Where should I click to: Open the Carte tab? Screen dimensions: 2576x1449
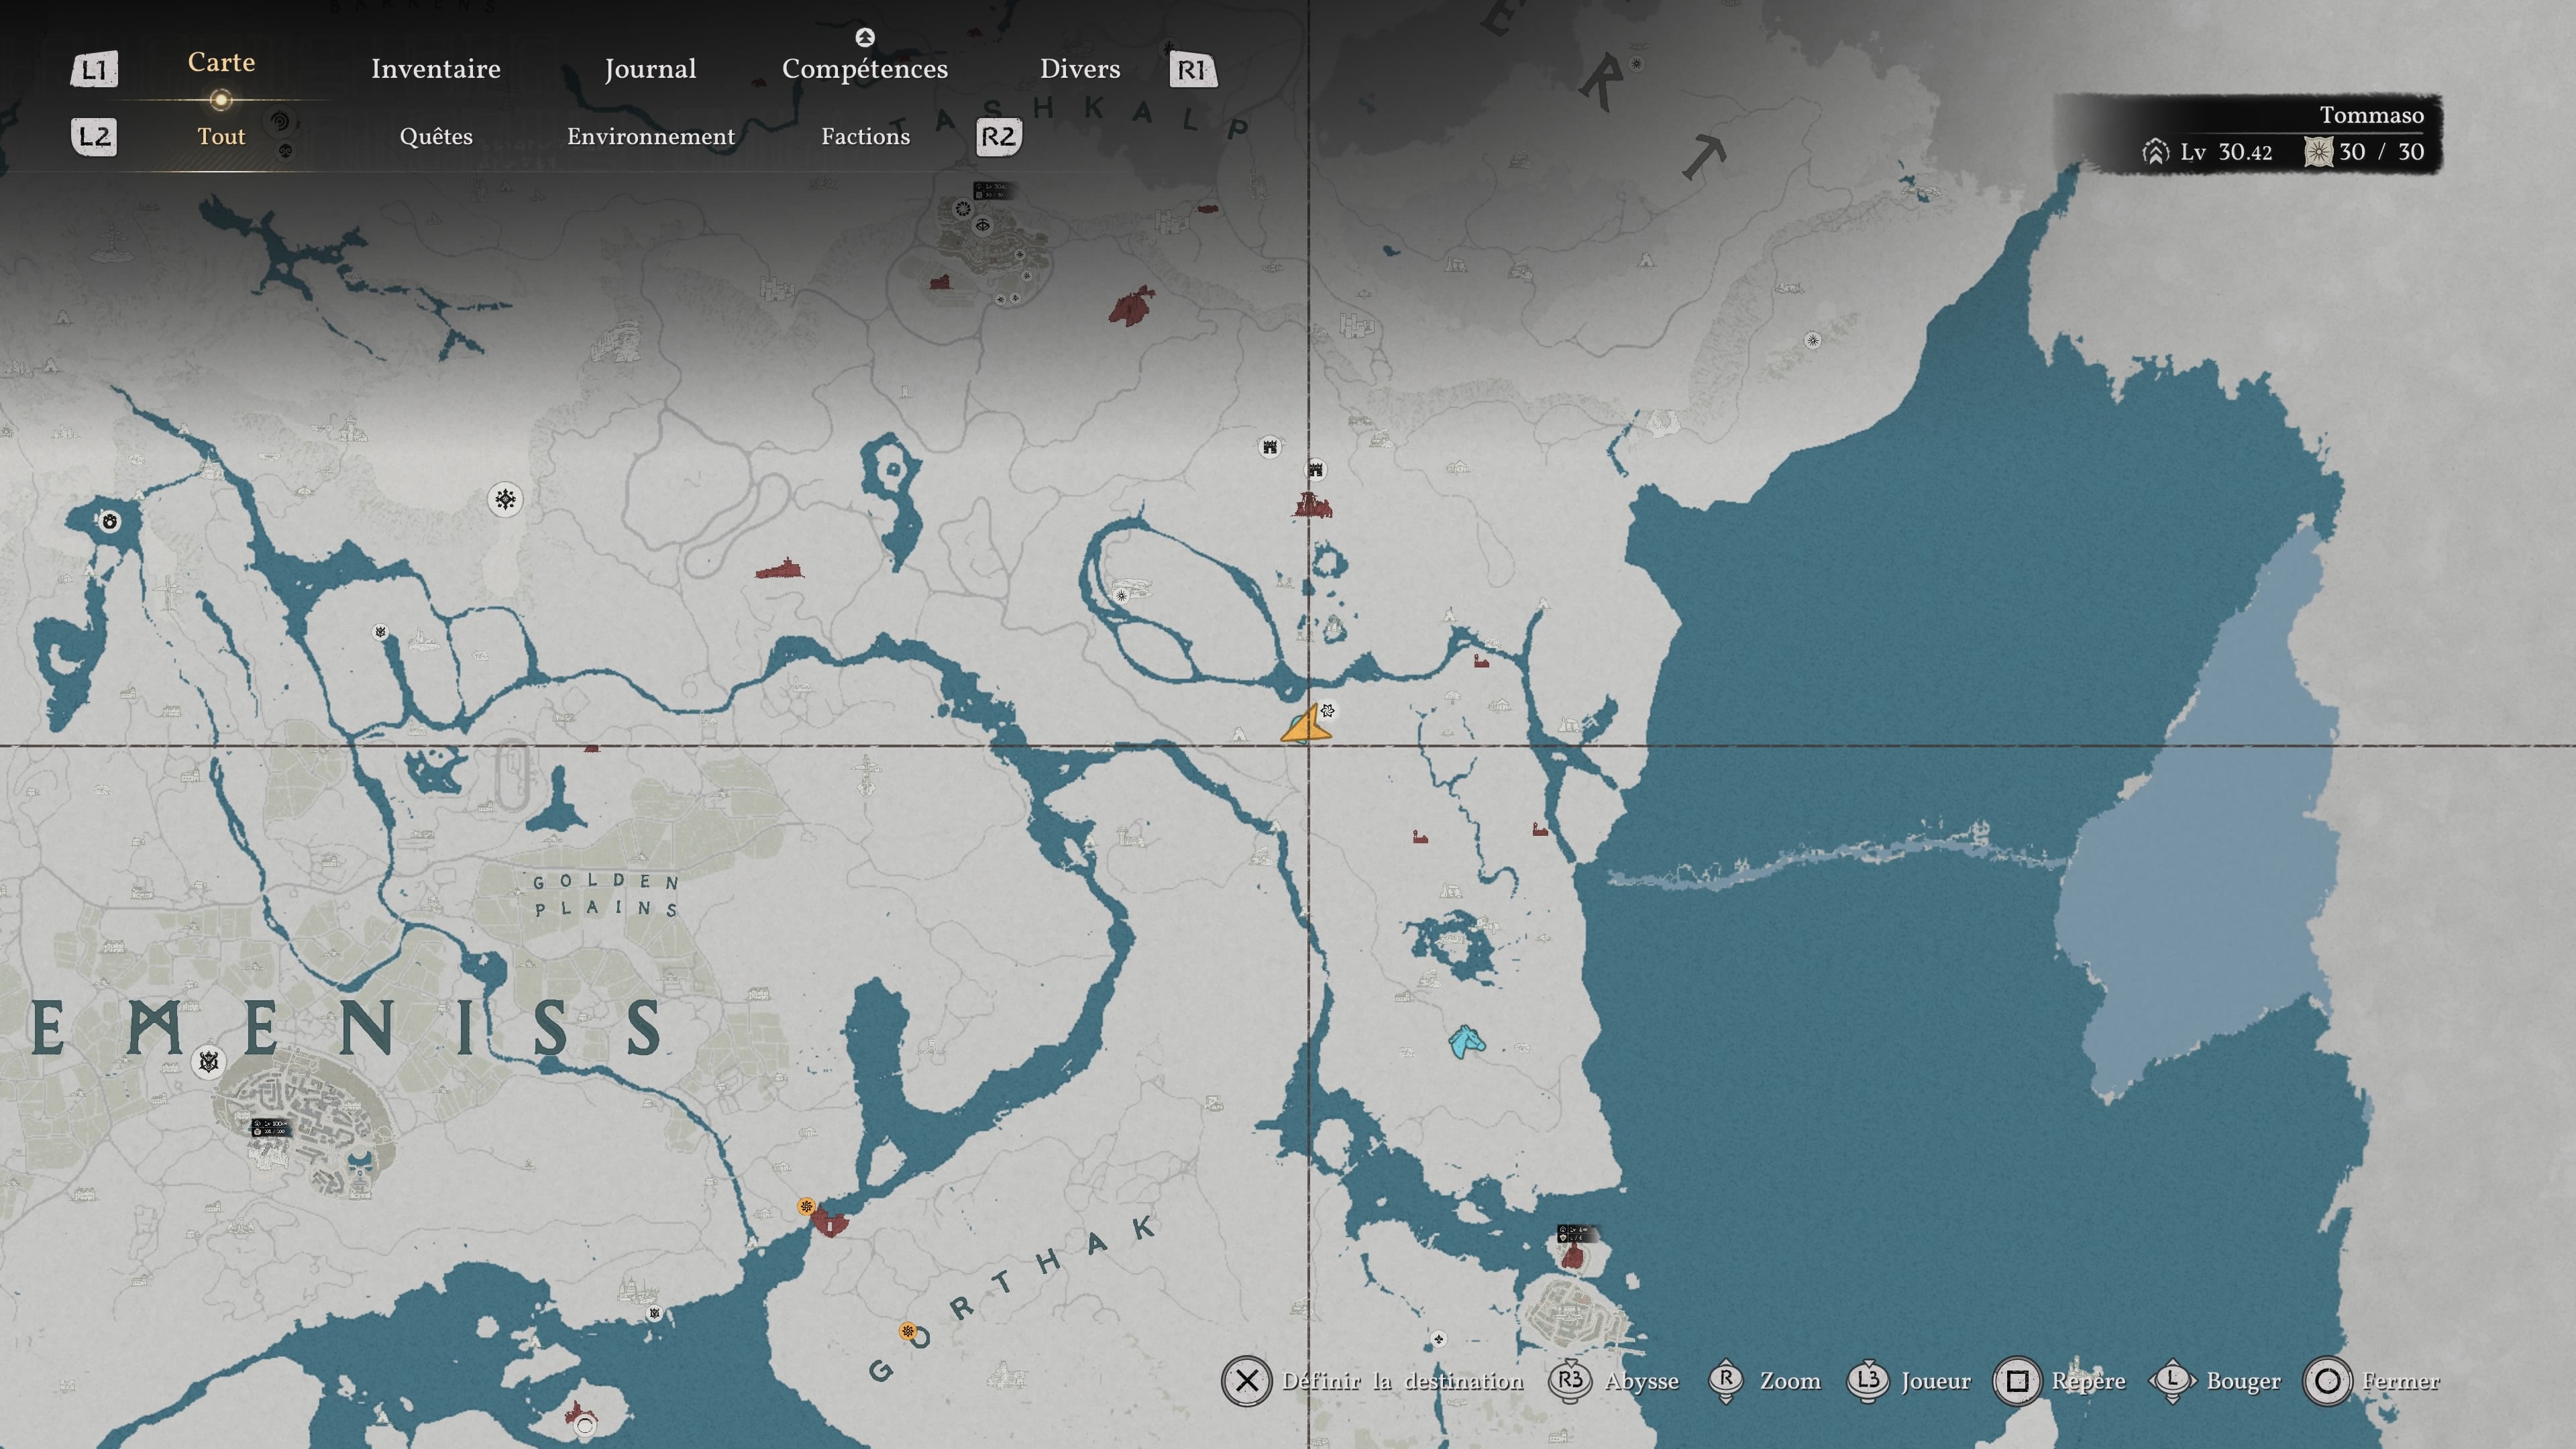click(221, 62)
